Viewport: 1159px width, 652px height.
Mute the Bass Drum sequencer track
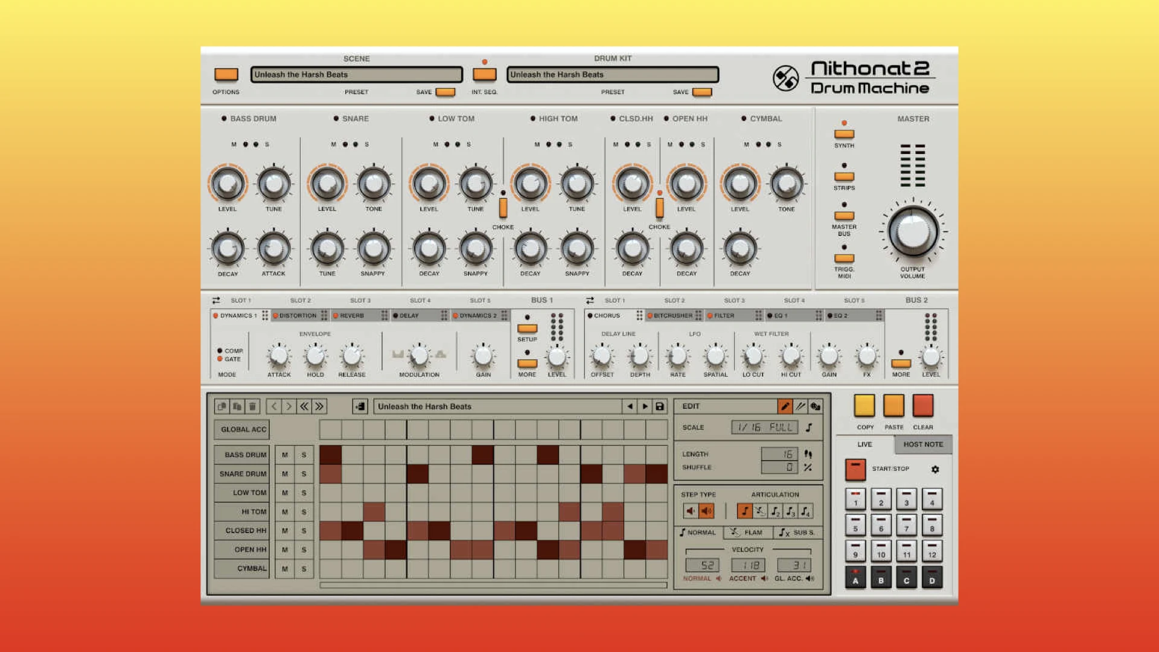pos(285,455)
